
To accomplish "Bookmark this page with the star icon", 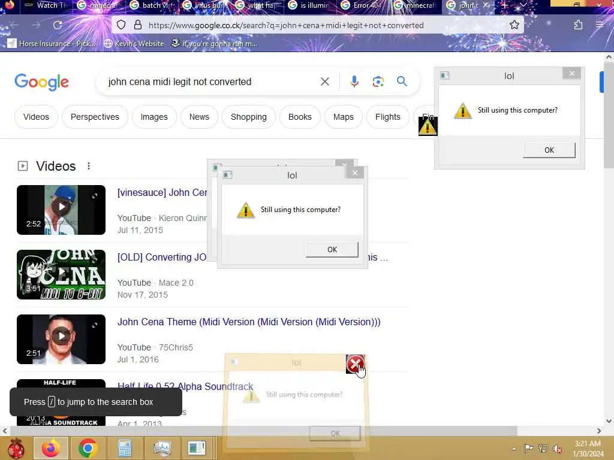I will [514, 25].
